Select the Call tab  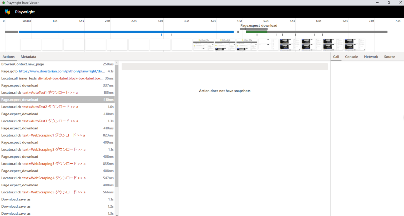(x=336, y=57)
